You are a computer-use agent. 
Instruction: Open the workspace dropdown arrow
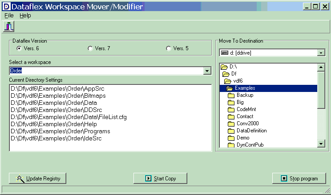[207, 71]
